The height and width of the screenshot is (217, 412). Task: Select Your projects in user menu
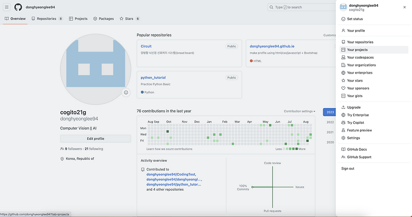pos(374,49)
